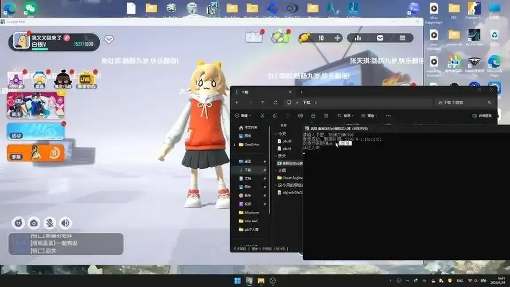This screenshot has height=287, width=510.
Task: Open the 排序 sort dropdown
Action: pos(345,115)
